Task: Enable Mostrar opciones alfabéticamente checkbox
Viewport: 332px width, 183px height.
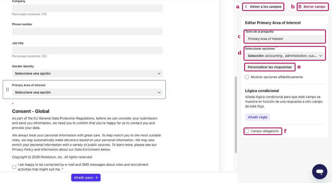Action: [x=247, y=77]
